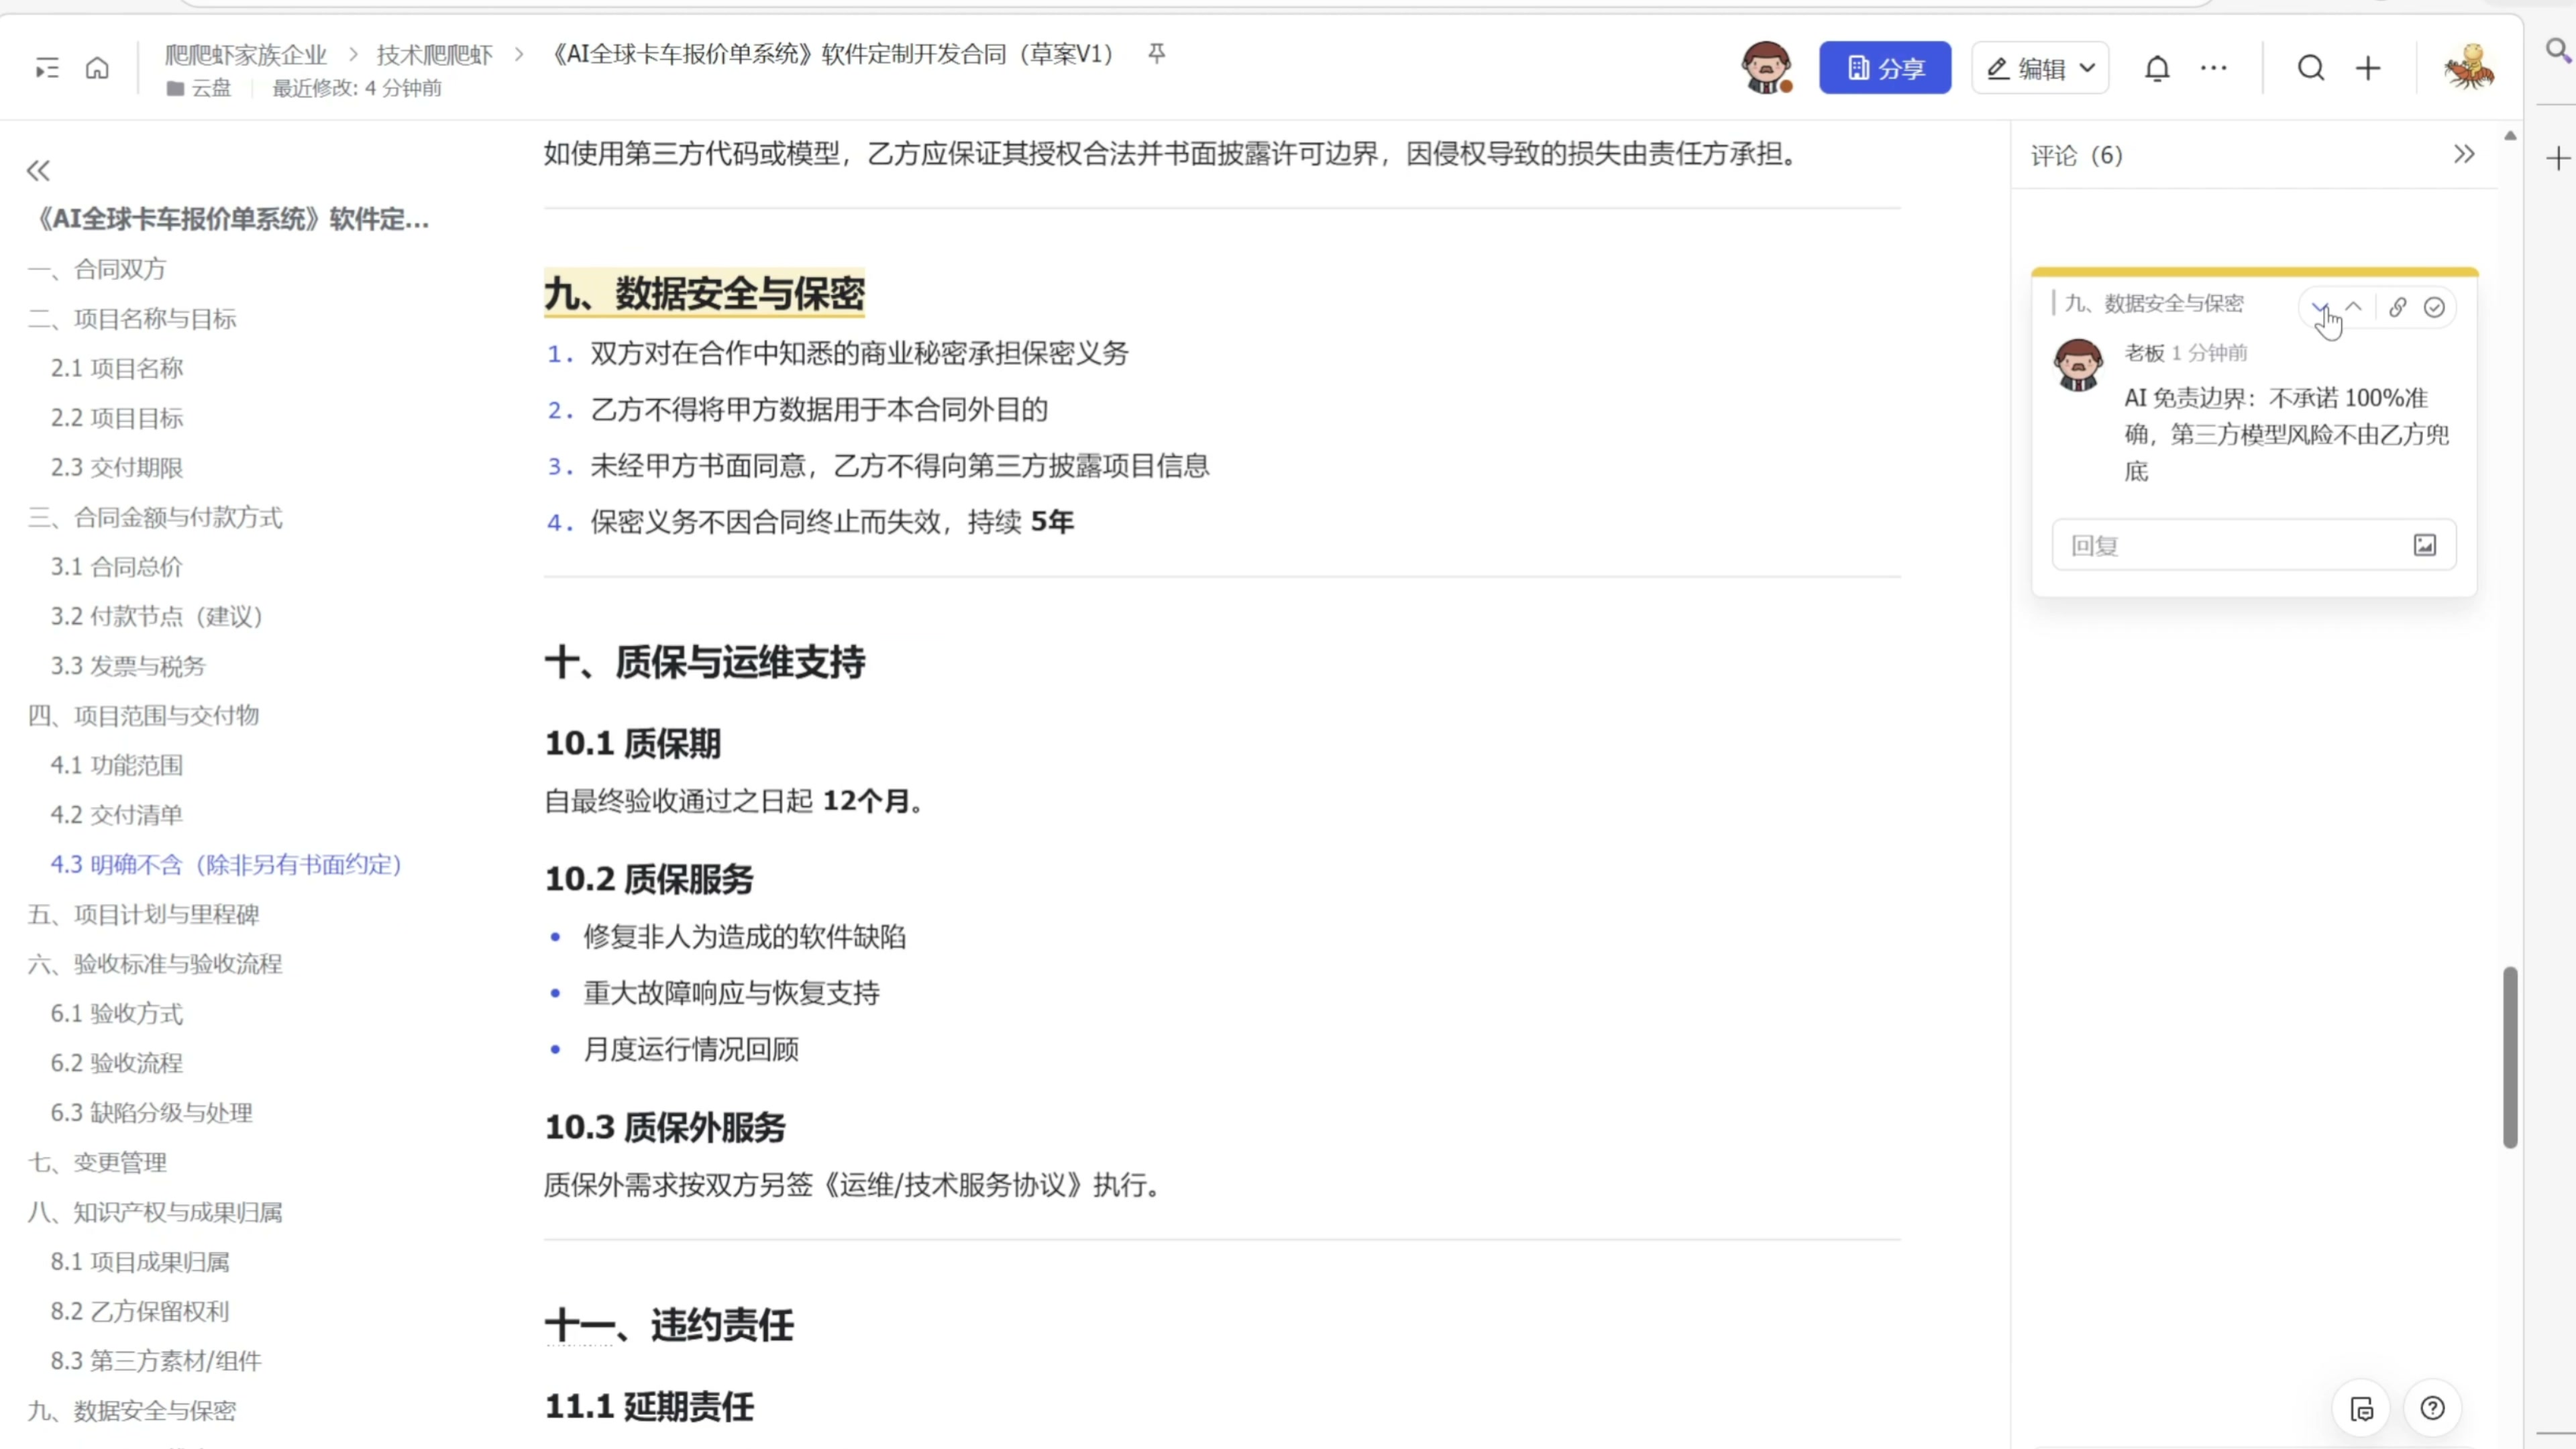Viewport: 2576px width, 1449px height.
Task: Mark comment as resolved checkmark
Action: (2434, 307)
